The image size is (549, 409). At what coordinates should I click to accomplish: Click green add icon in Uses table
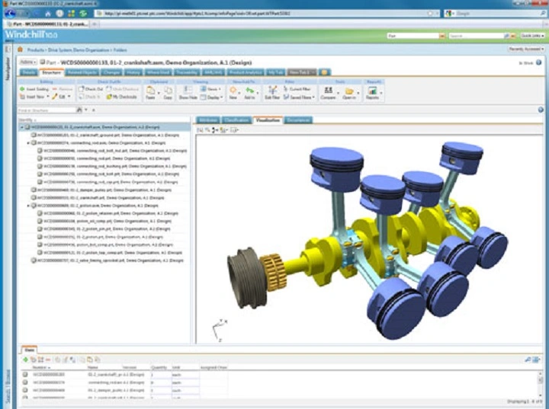(x=26, y=359)
